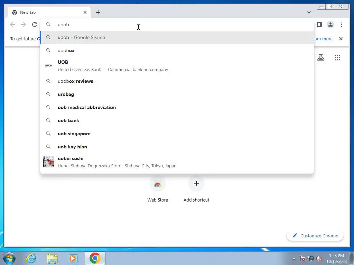Reload the page with refresh icon
354x265 pixels.
click(x=35, y=24)
